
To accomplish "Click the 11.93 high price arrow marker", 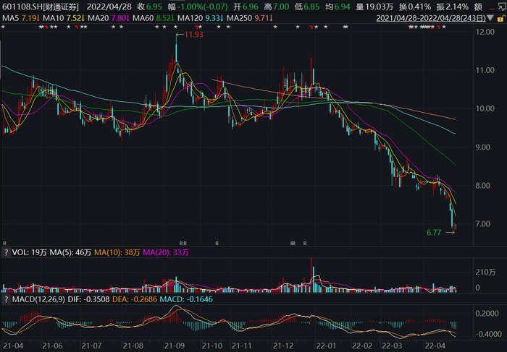I will coord(191,34).
